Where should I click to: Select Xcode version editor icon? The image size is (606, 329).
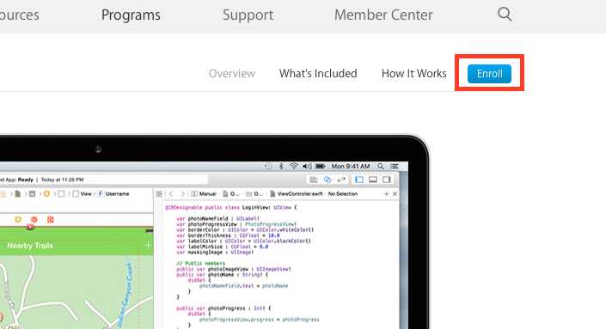(341, 180)
